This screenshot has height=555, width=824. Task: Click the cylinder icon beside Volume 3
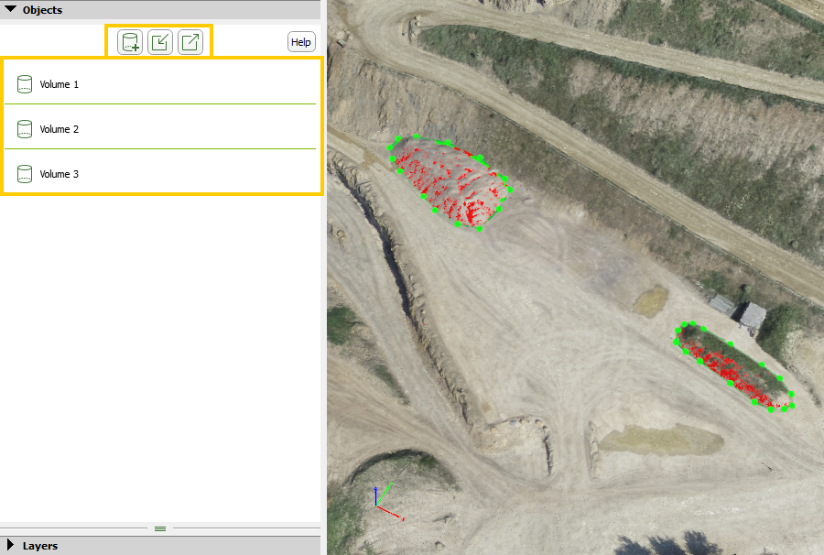(x=25, y=173)
